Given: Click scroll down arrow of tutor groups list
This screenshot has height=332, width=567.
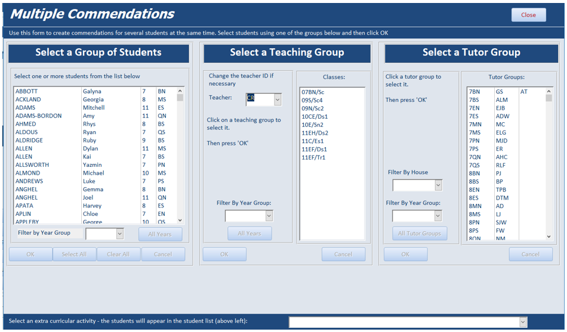Looking at the screenshot, I should tap(548, 237).
